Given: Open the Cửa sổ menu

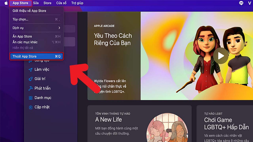Looking at the screenshot, I should [61, 3].
